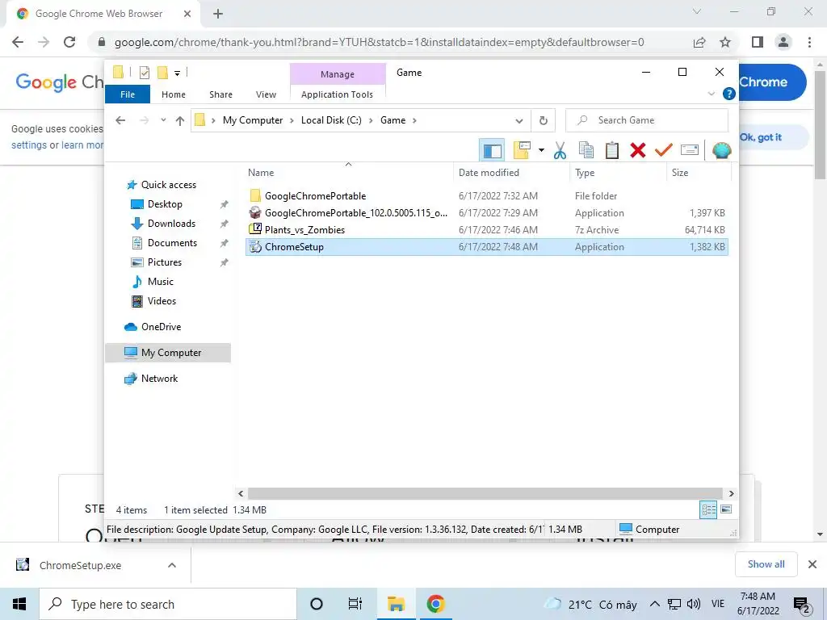
Task: Click the orange checkmark Properties icon
Action: coord(664,150)
